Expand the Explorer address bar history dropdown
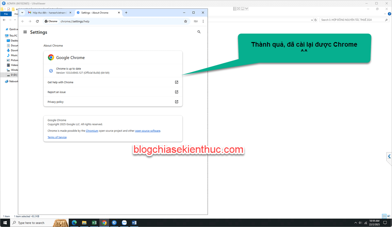This screenshot has height=227, width=392. [x=312, y=20]
